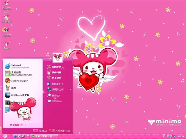Open the 回收站 recycle bin desktop icon
The image size is (186, 139).
click(x=7, y=46)
